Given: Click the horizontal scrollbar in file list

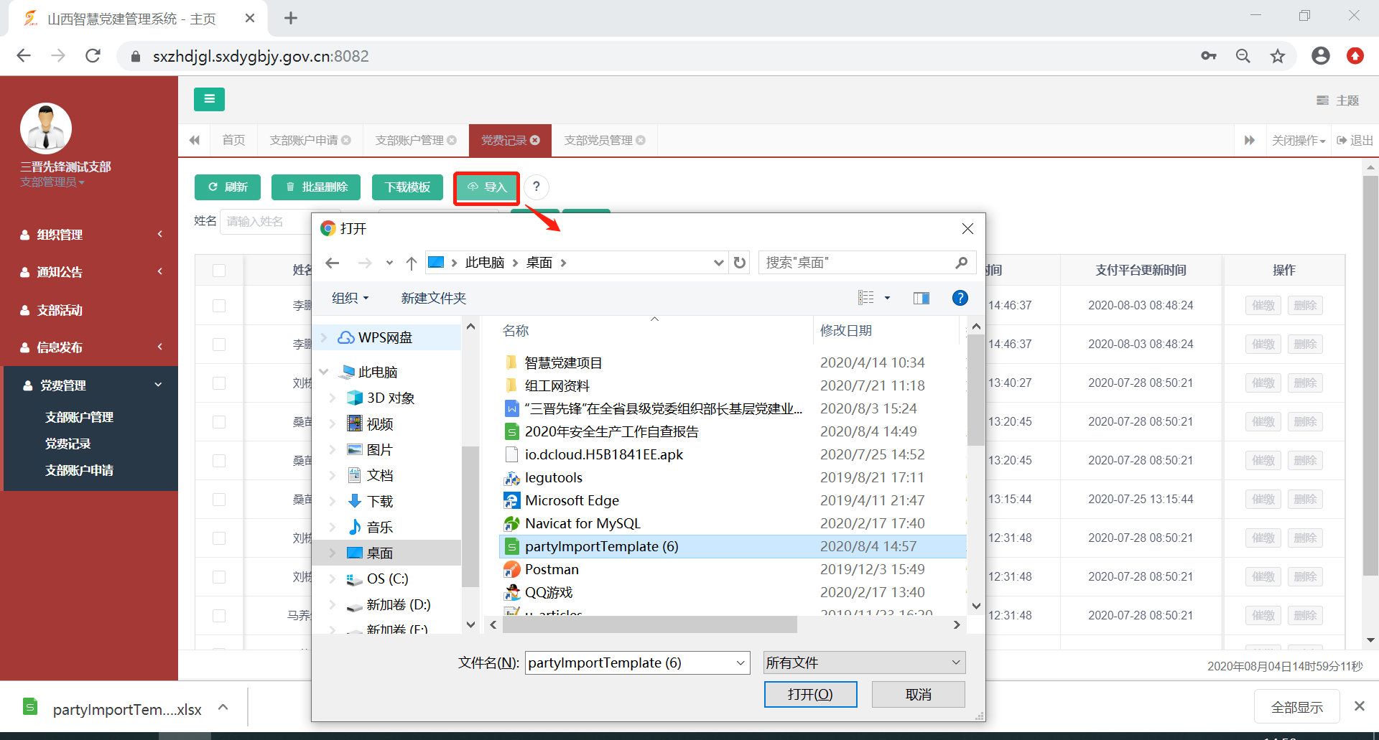Looking at the screenshot, I should click(649, 625).
